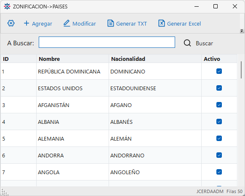Click the resize grip in status bar

pos(5,192)
